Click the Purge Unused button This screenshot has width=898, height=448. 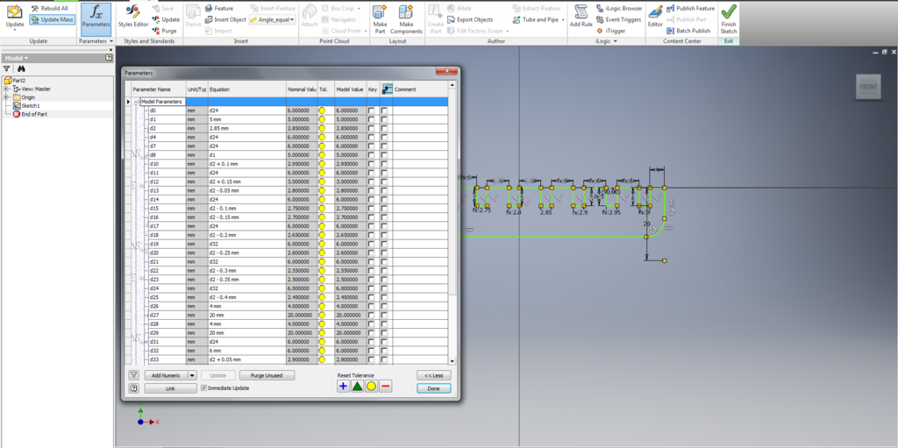coord(267,375)
